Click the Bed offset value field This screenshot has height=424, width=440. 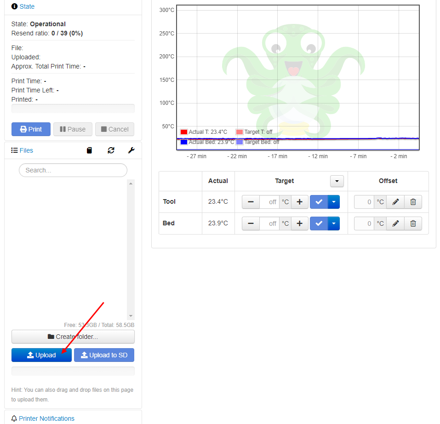coord(364,223)
